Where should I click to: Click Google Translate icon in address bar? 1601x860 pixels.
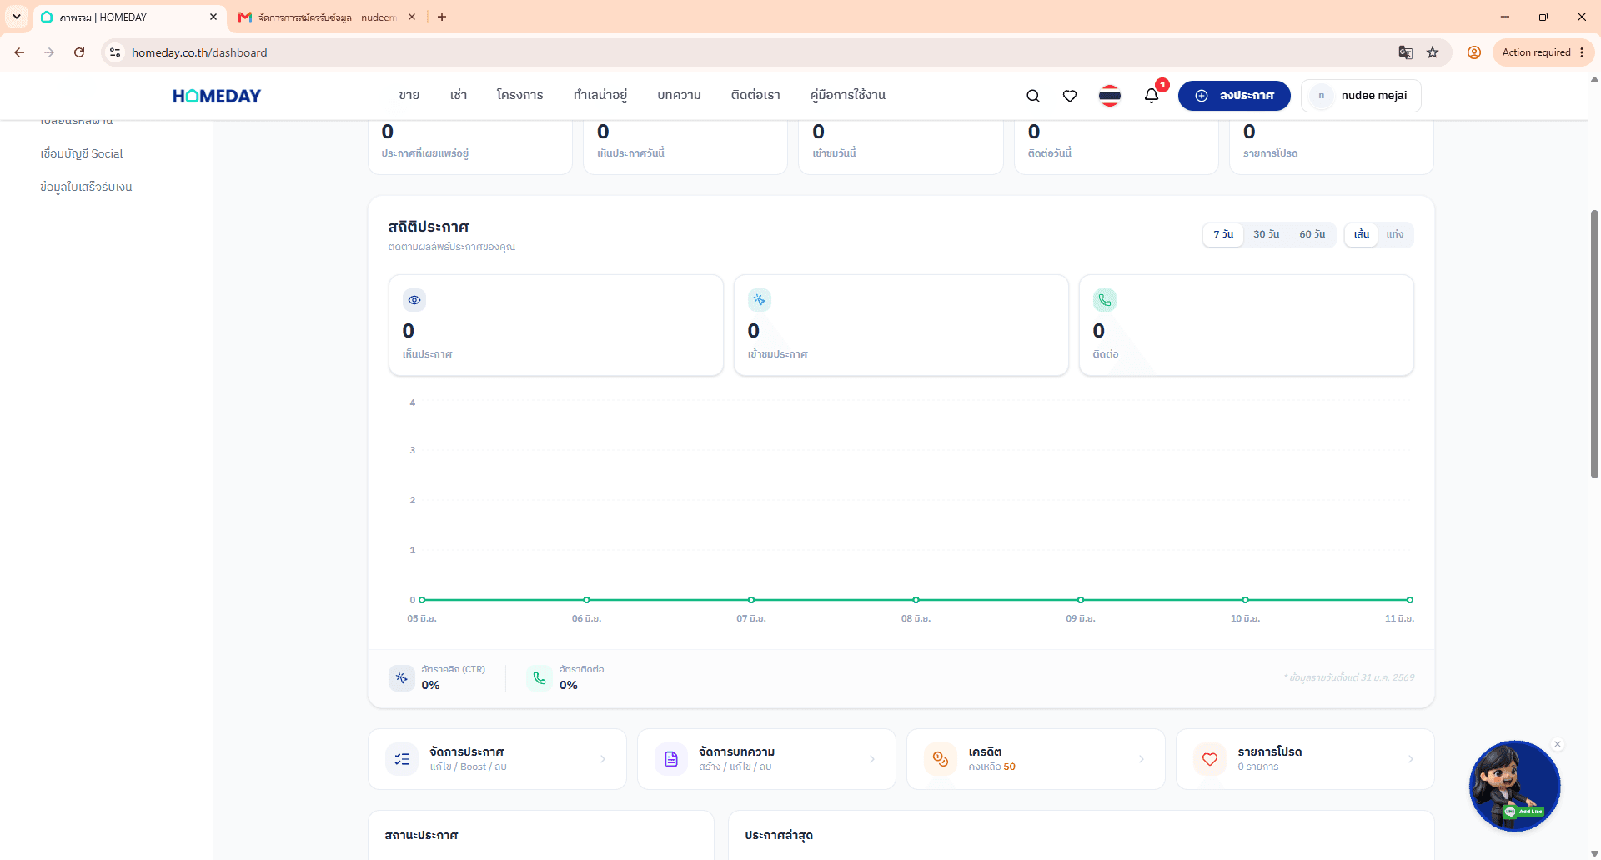1405,52
